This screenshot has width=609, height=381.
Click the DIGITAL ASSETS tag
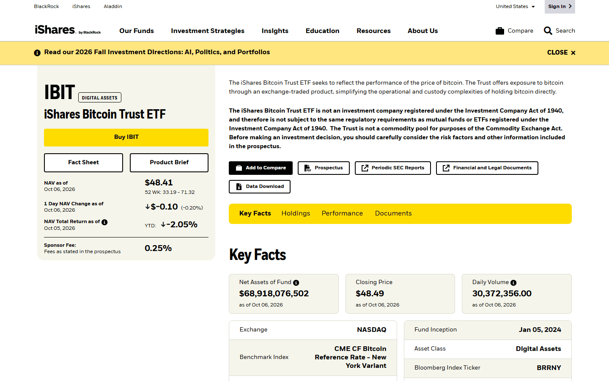(100, 98)
